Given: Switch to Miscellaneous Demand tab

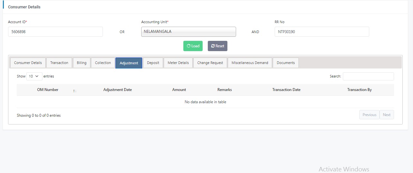Looking at the screenshot, I should (x=250, y=63).
